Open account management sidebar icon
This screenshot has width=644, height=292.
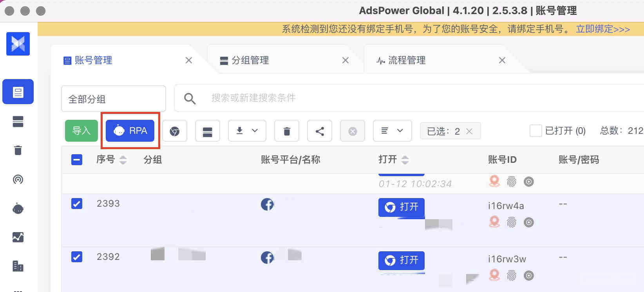click(18, 92)
